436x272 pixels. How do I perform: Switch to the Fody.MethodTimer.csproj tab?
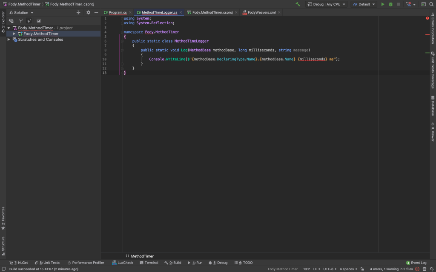coord(212,12)
